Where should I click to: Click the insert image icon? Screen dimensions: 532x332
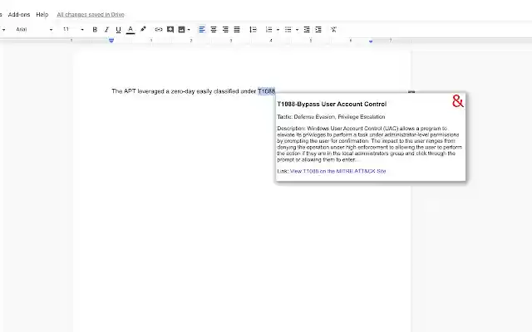tap(182, 30)
